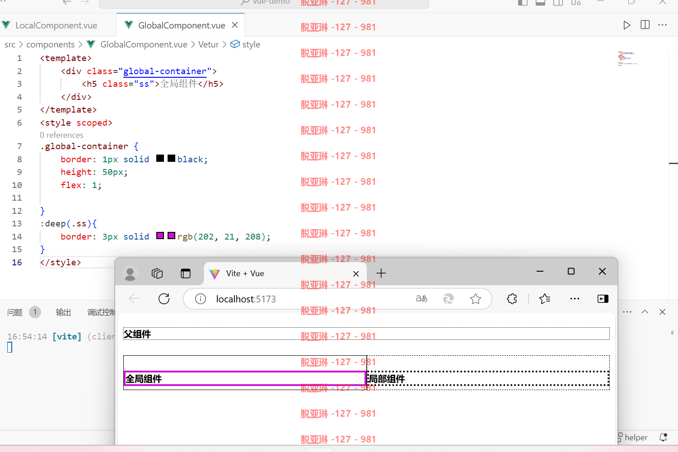Open Edge tab actions menu

(x=186, y=273)
